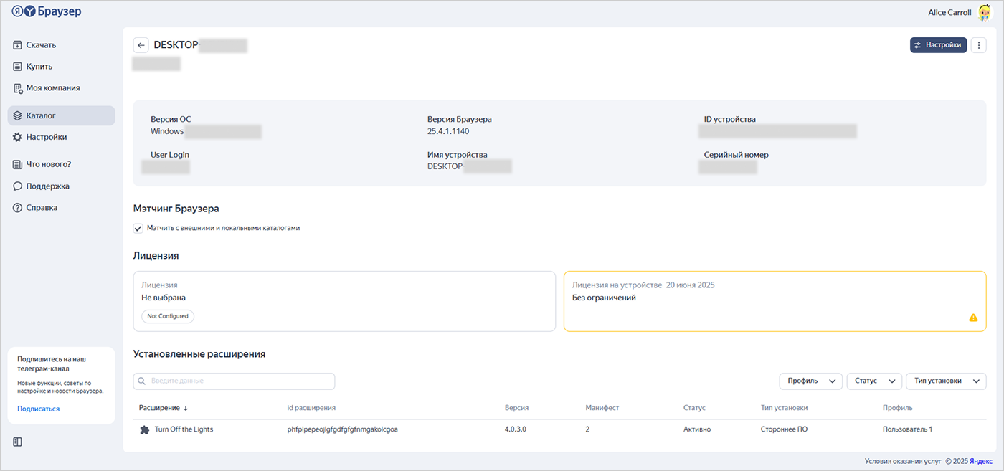The height and width of the screenshot is (471, 1004).
Task: Expand the Статус filter dropdown
Action: [873, 381]
